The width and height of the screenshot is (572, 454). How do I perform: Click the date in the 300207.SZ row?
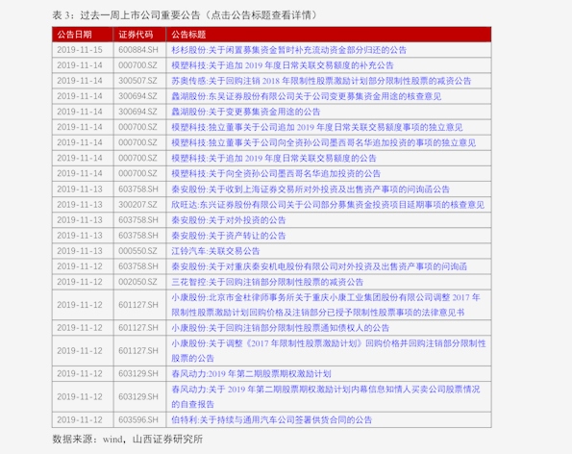80,204
